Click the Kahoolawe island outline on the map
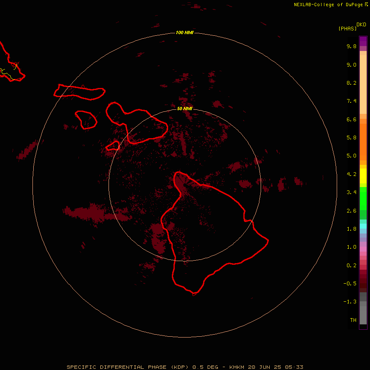Screen dimensions: 370x370 pyautogui.click(x=113, y=146)
